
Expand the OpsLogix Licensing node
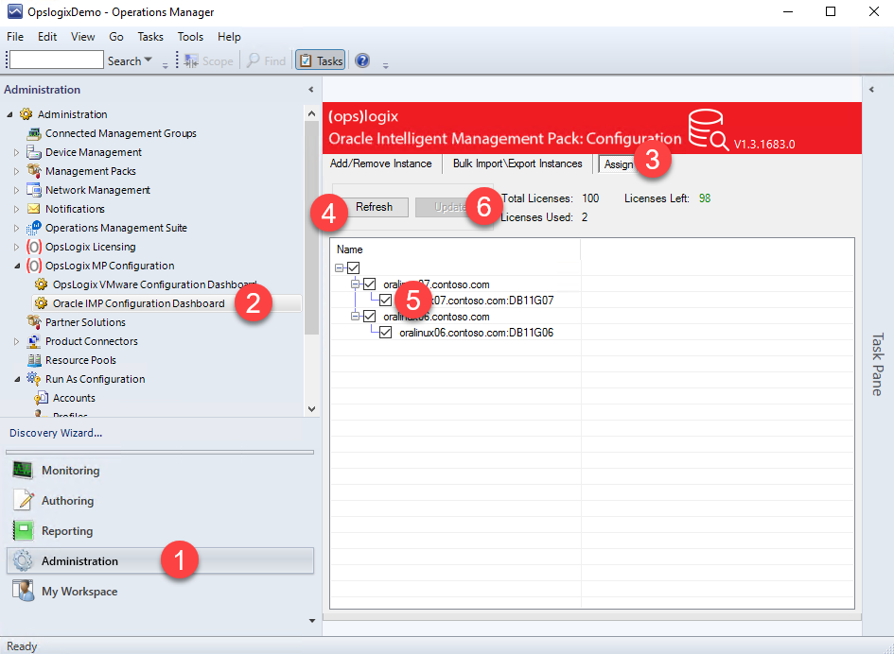(16, 248)
